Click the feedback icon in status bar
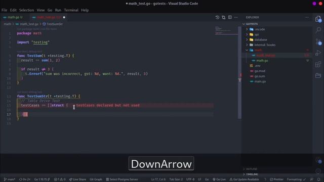 (x=312, y=179)
